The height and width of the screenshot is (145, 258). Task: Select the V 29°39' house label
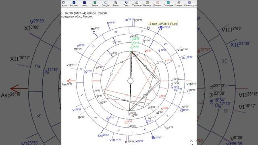tap(81, 46)
